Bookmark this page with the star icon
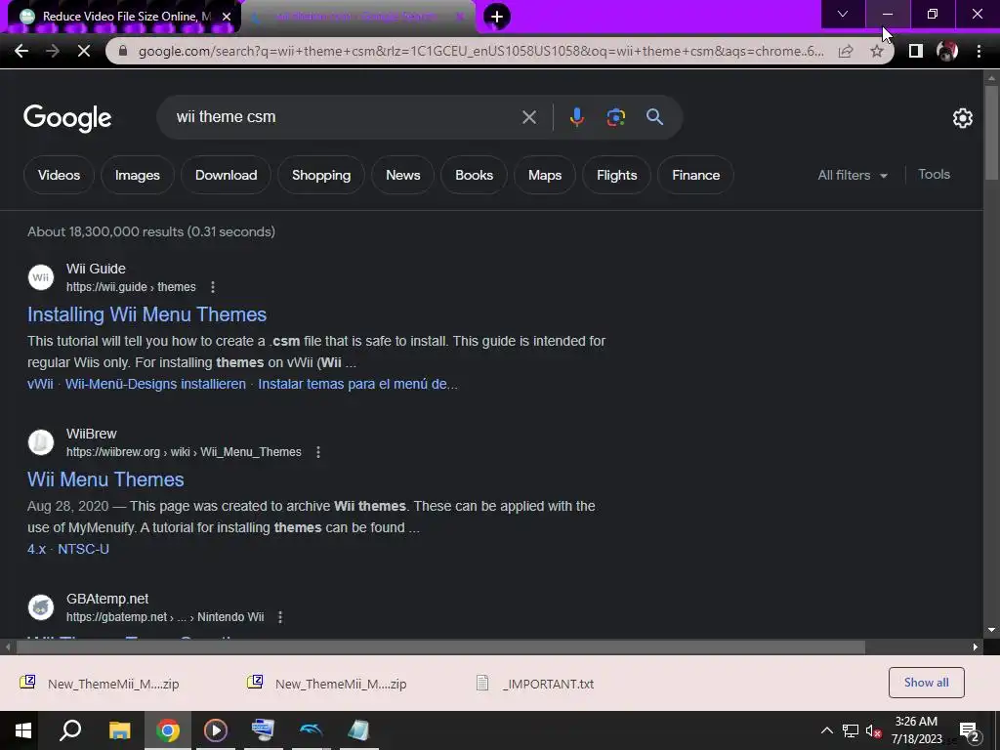 pos(877,51)
